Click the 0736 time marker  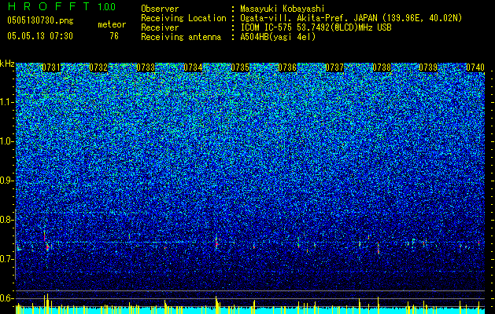tap(287, 68)
